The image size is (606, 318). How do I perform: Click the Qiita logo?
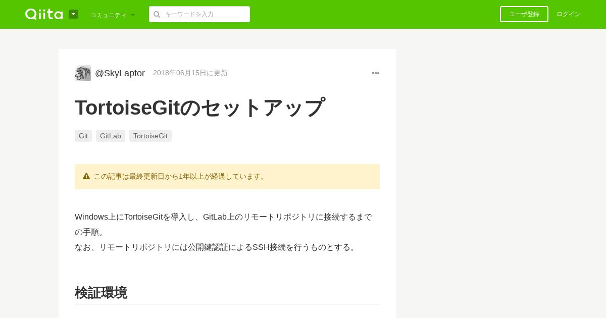[44, 14]
